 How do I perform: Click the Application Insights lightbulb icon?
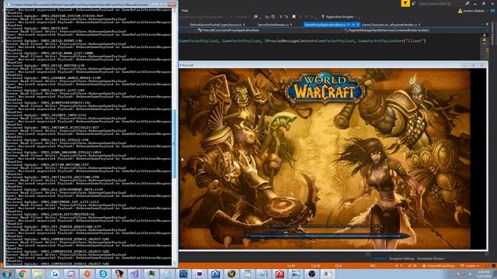323,17
